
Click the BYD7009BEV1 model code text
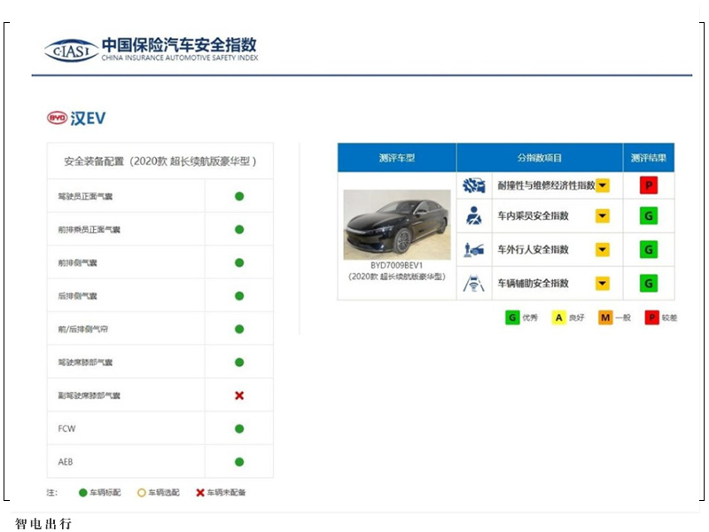[396, 265]
